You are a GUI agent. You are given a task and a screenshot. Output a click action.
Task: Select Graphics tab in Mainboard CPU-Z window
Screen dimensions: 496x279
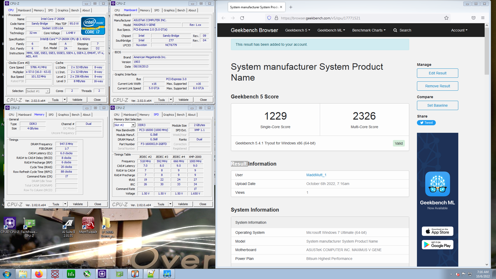coord(169,10)
